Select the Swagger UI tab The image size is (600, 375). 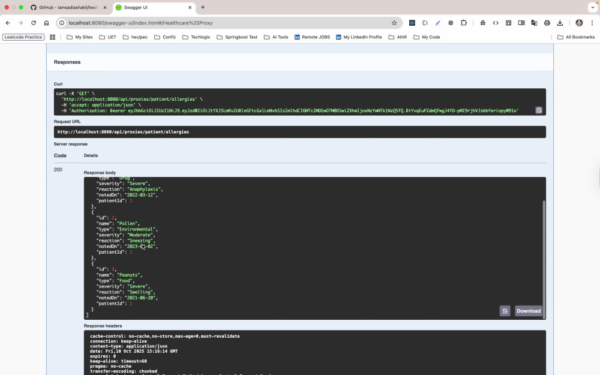pos(154,8)
